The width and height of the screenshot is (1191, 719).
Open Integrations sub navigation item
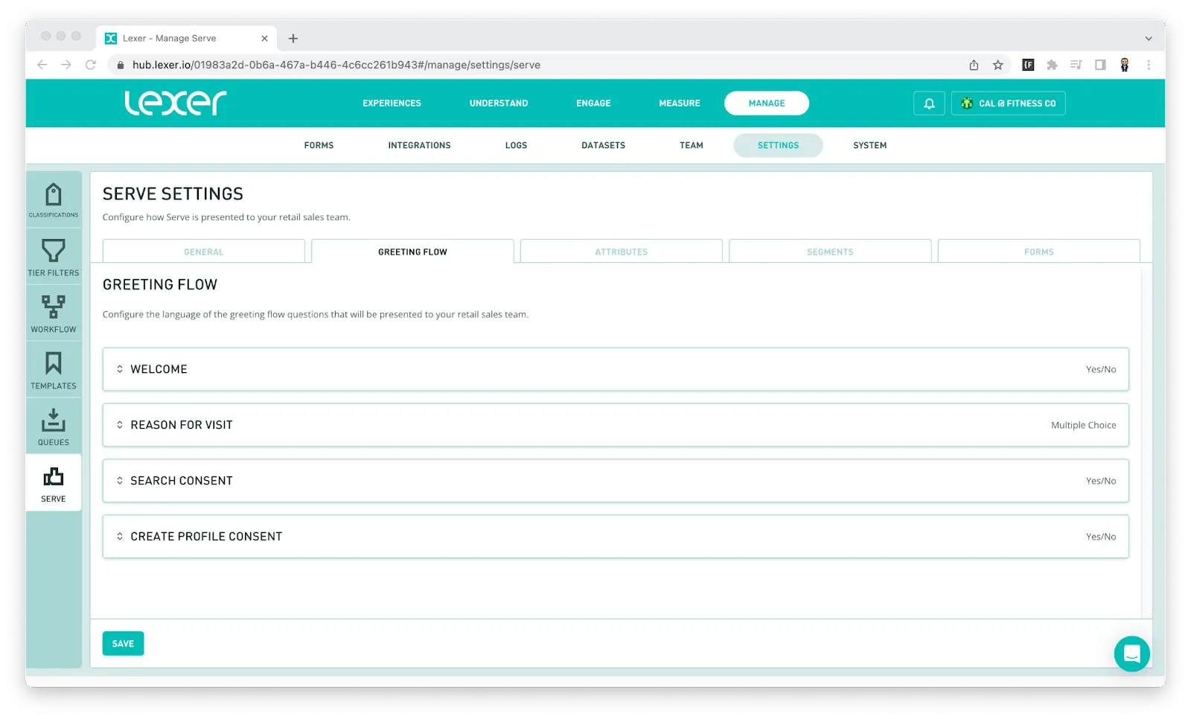point(419,145)
